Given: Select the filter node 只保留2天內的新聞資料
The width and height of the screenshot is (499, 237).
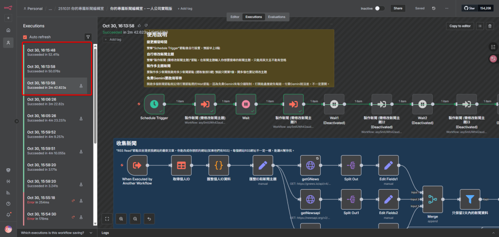Looking at the screenshot, I should pos(470,199).
